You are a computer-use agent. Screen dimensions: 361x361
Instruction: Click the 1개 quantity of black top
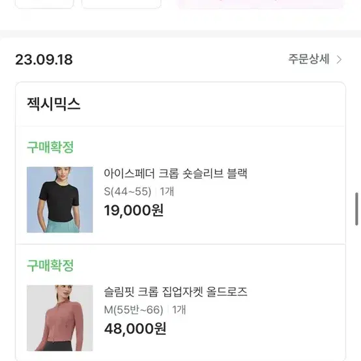click(167, 192)
